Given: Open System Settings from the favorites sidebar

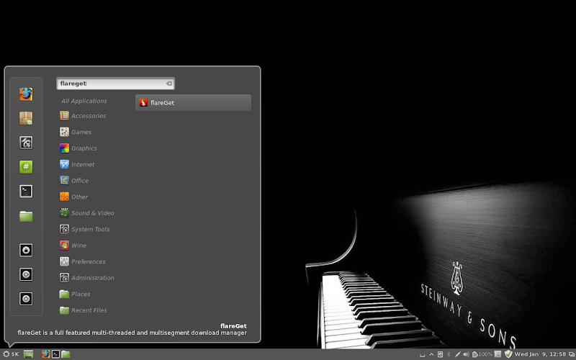Looking at the screenshot, I should tap(26, 143).
